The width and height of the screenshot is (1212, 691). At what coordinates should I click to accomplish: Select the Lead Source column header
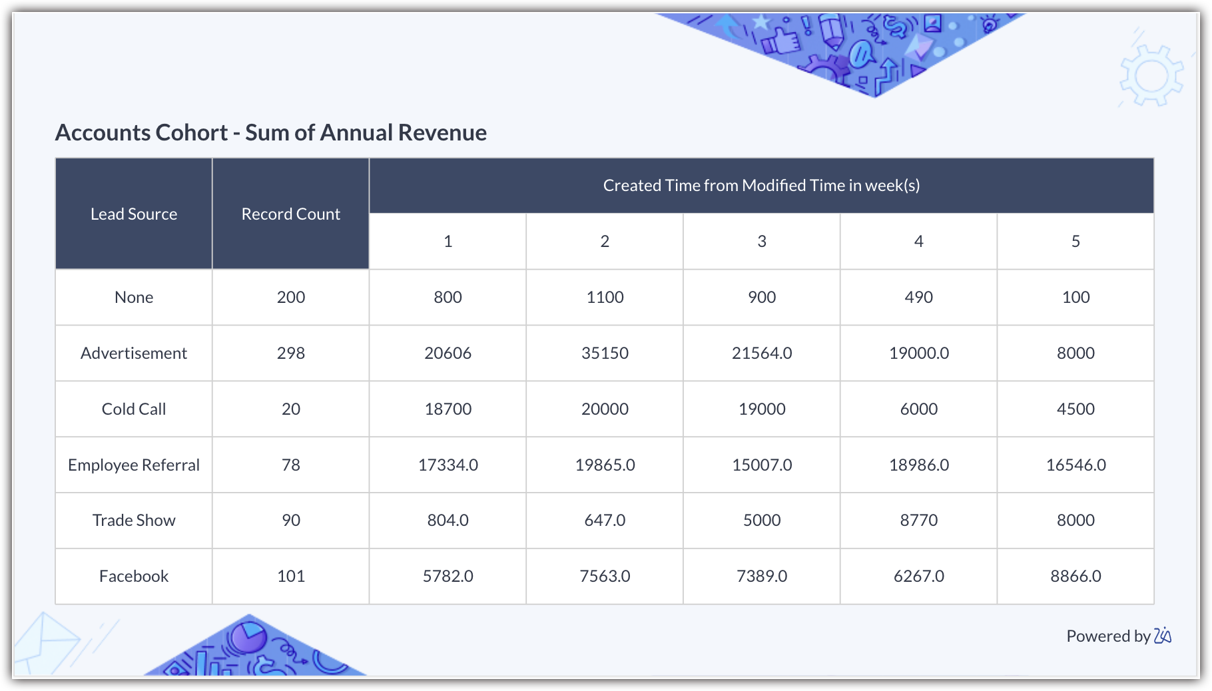click(x=134, y=214)
